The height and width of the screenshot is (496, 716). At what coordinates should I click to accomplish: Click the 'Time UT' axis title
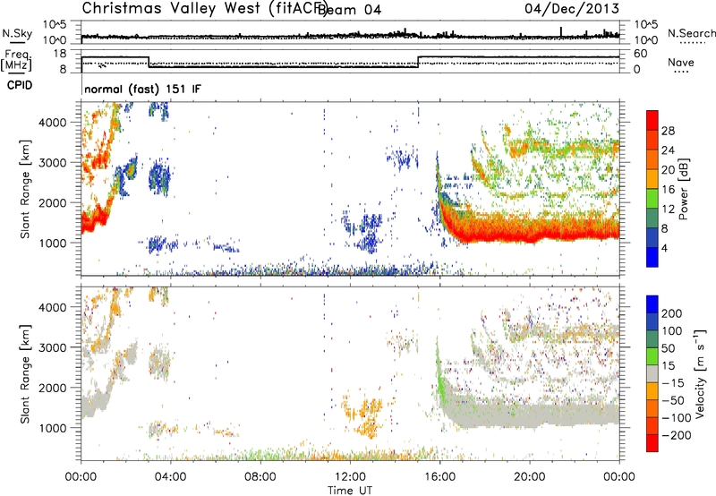350,491
